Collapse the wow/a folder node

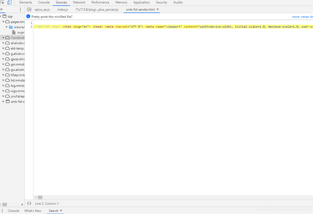(x=7, y=27)
